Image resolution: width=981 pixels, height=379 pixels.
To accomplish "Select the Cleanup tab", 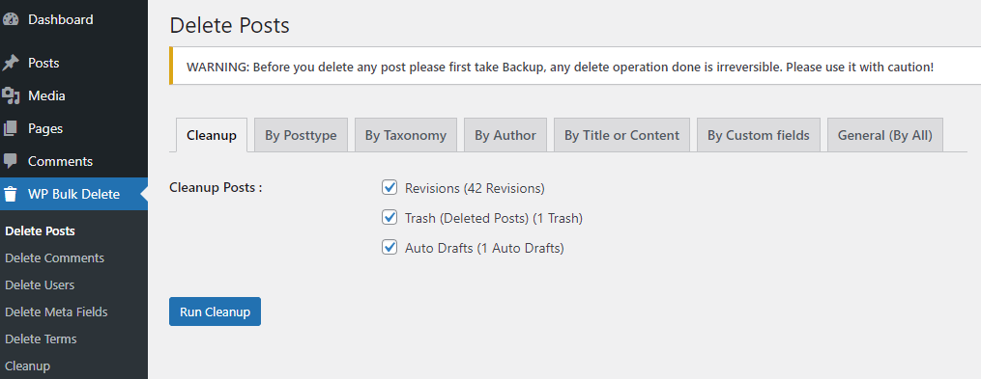I will pos(212,135).
